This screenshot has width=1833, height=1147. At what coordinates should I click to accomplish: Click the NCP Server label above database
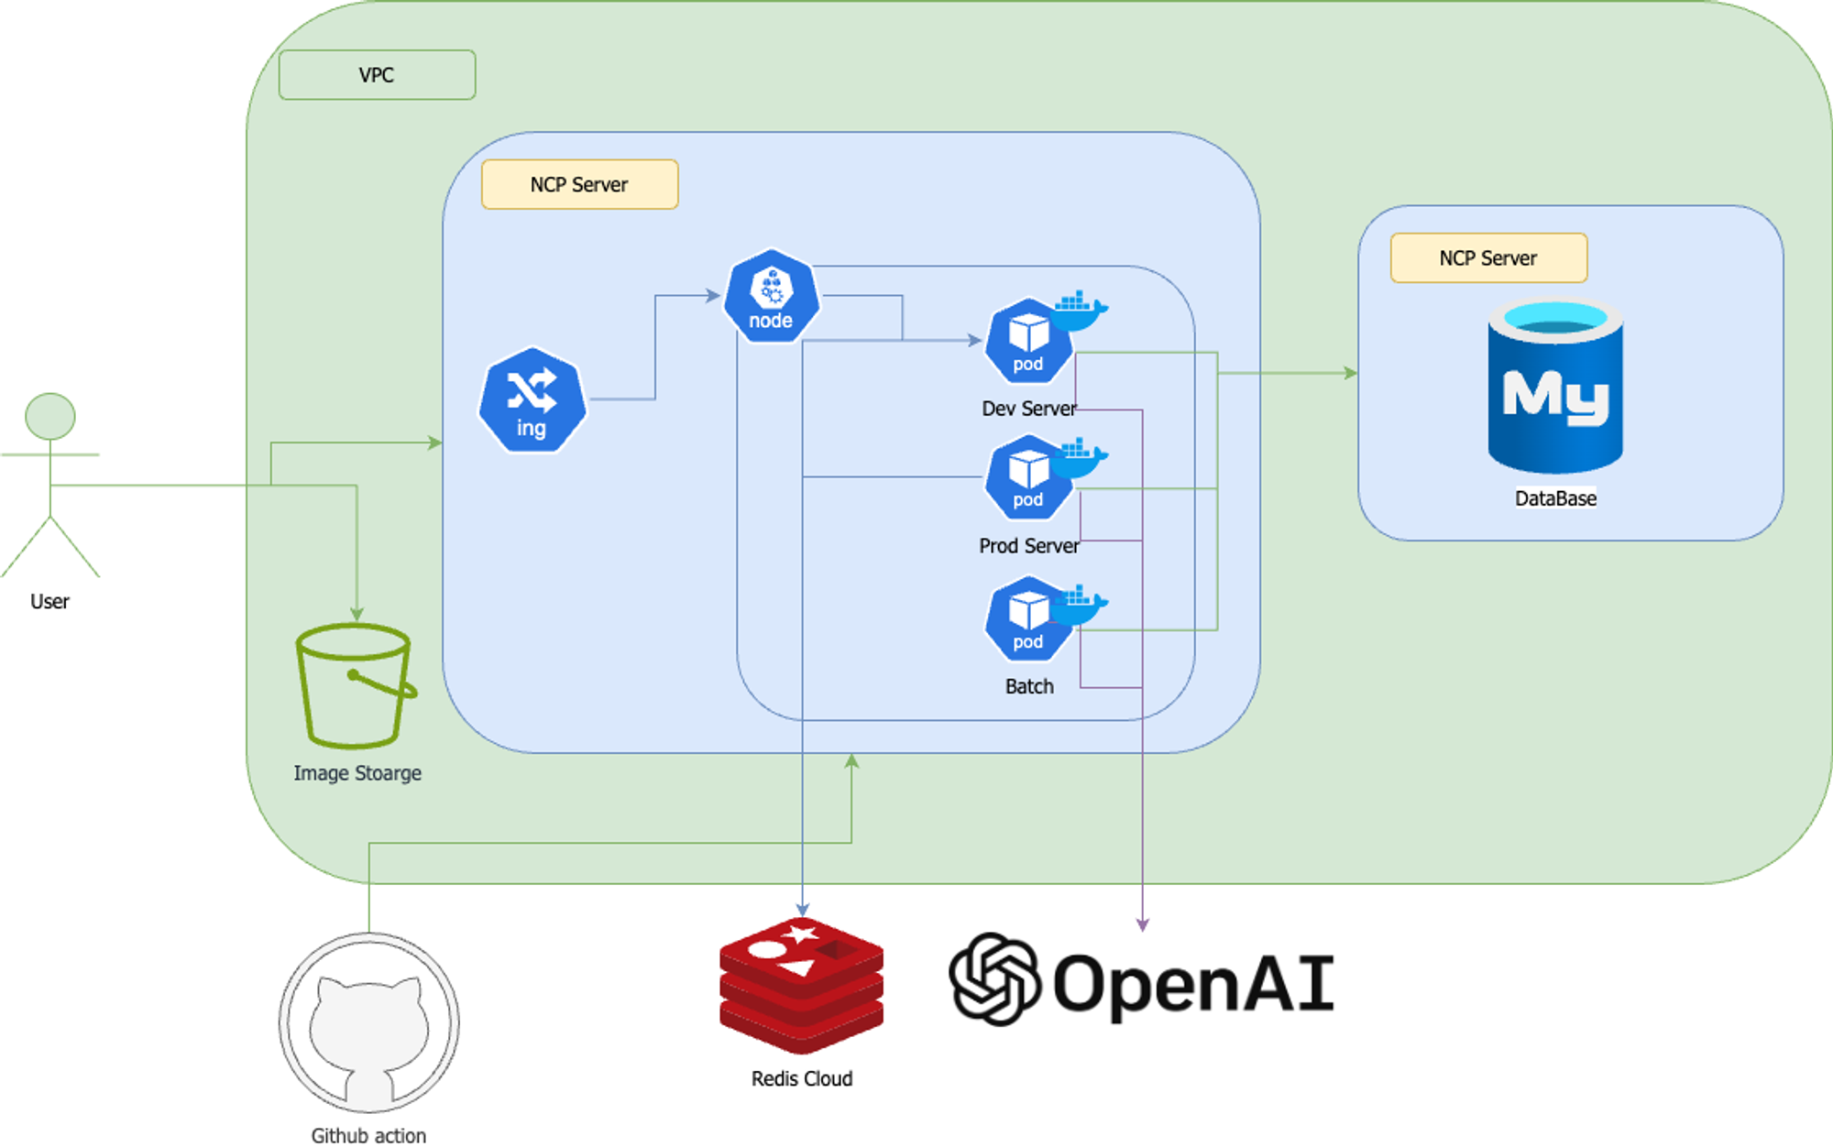1487,258
